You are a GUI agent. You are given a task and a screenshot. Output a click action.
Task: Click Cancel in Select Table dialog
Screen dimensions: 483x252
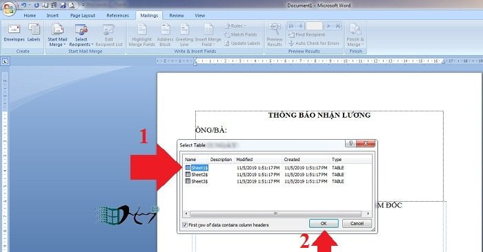point(357,223)
